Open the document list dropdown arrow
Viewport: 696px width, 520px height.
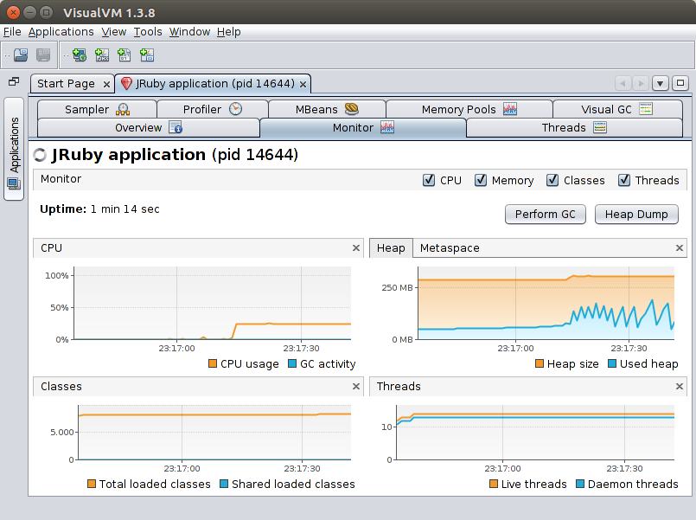tap(661, 83)
